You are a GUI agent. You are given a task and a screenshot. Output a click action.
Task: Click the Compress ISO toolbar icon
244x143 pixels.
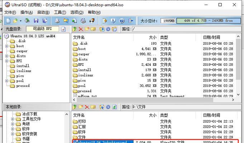(x=66, y=21)
